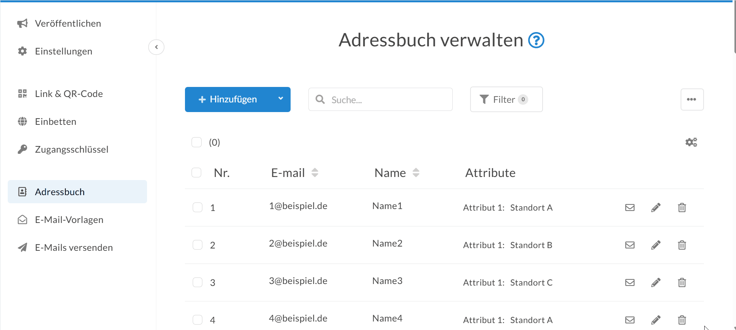This screenshot has height=330, width=736.
Task: Go to Link & QR-Code
Action: click(x=77, y=94)
